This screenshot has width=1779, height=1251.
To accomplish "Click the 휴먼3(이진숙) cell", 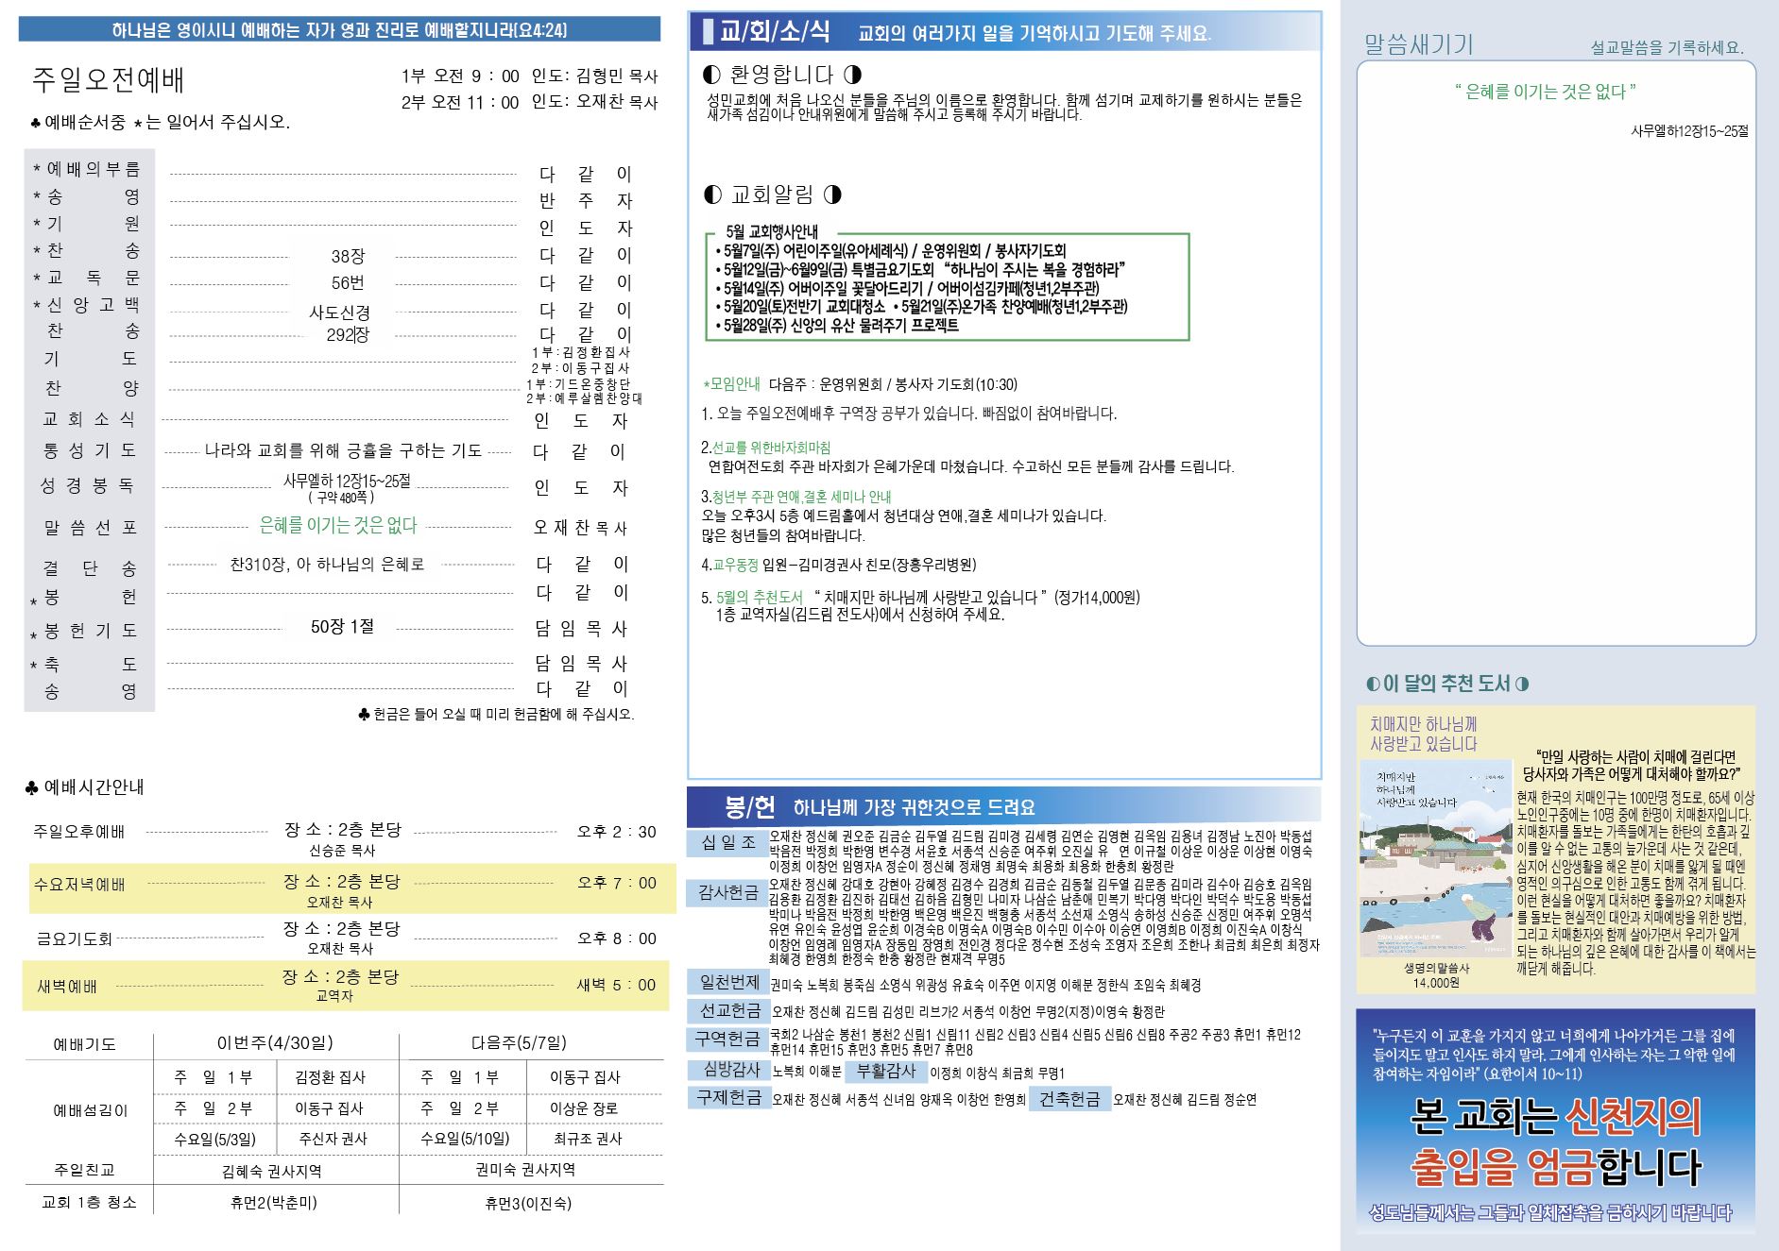I will [528, 1203].
